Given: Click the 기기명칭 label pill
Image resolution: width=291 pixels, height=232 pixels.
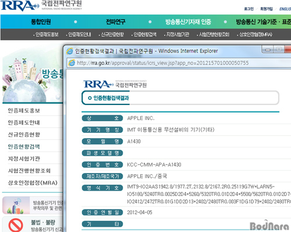Looking at the screenshot, I should (x=102, y=130).
